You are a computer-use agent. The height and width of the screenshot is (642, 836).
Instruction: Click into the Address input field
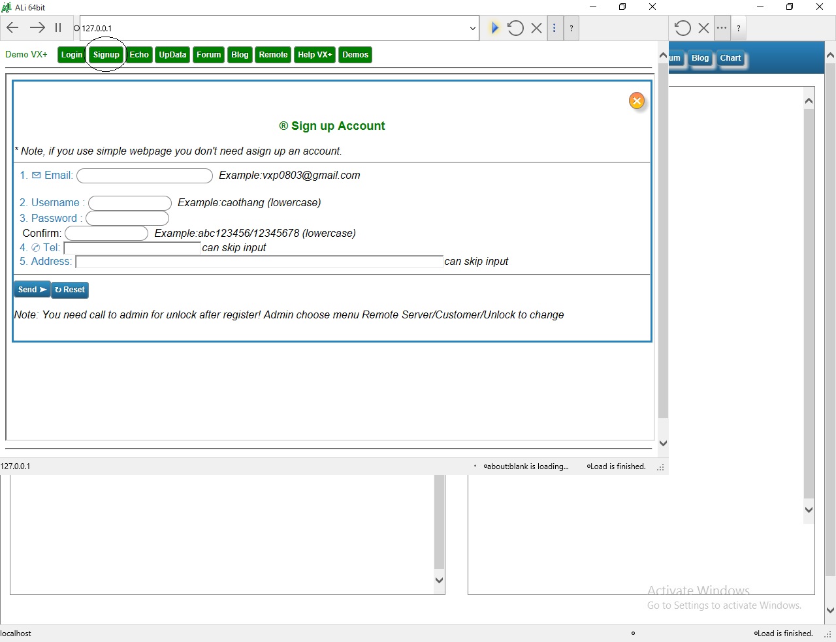(259, 262)
